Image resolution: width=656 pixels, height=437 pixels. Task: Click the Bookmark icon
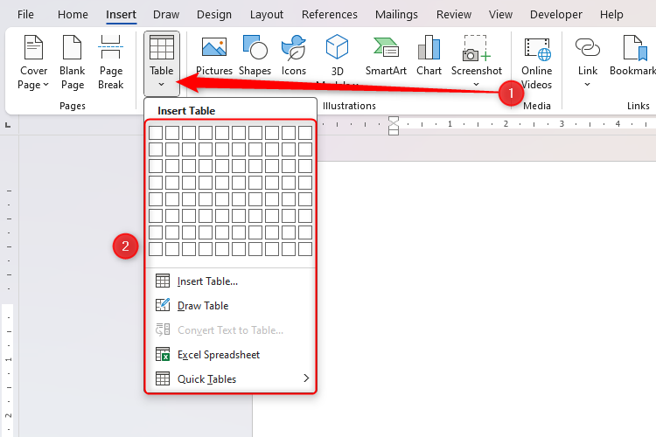coord(633,49)
